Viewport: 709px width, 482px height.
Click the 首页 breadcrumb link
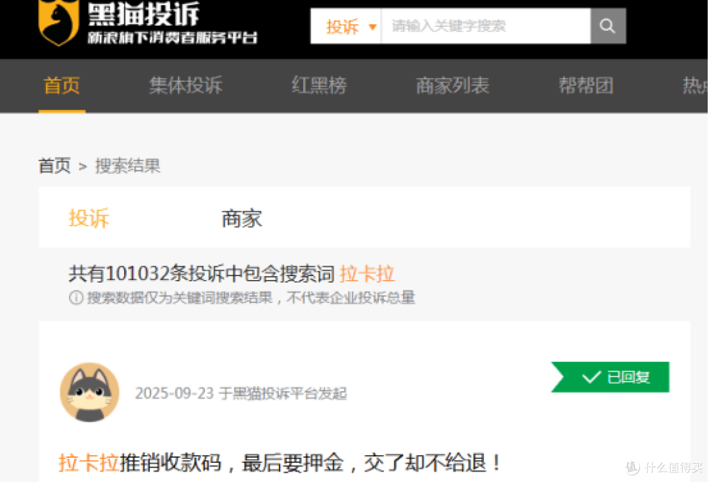point(54,166)
